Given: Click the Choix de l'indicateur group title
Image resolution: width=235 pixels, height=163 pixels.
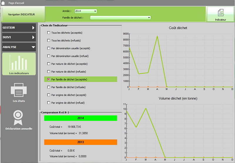Looking at the screenshot, I should pyautogui.click(x=54, y=25).
